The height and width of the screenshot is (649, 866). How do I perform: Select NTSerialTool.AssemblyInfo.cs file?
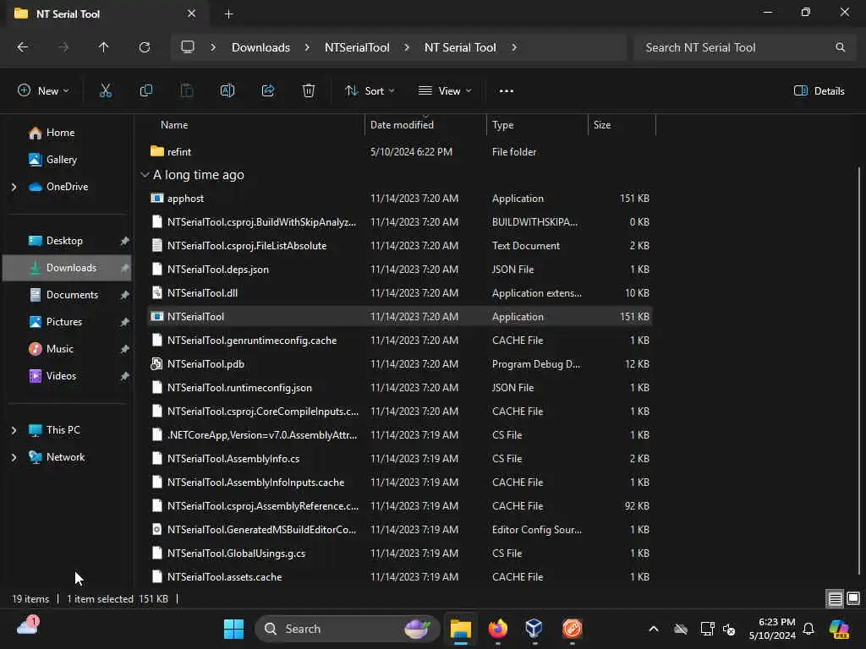click(x=399, y=459)
